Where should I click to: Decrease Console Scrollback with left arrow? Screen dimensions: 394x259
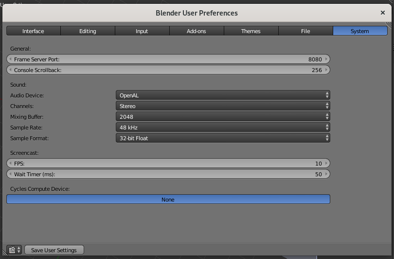[x=10, y=70]
